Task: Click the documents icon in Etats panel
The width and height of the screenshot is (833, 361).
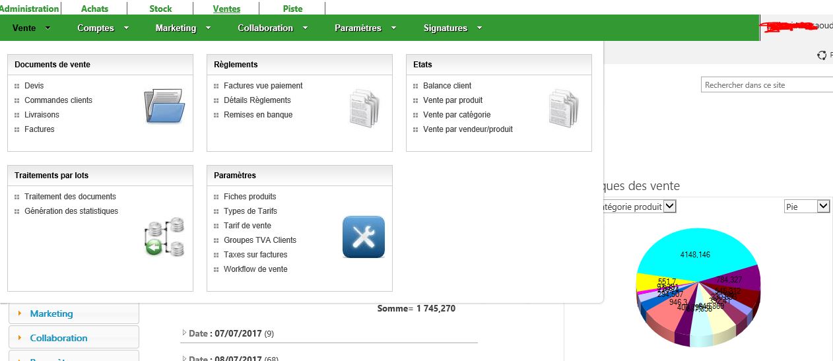Action: [x=564, y=108]
